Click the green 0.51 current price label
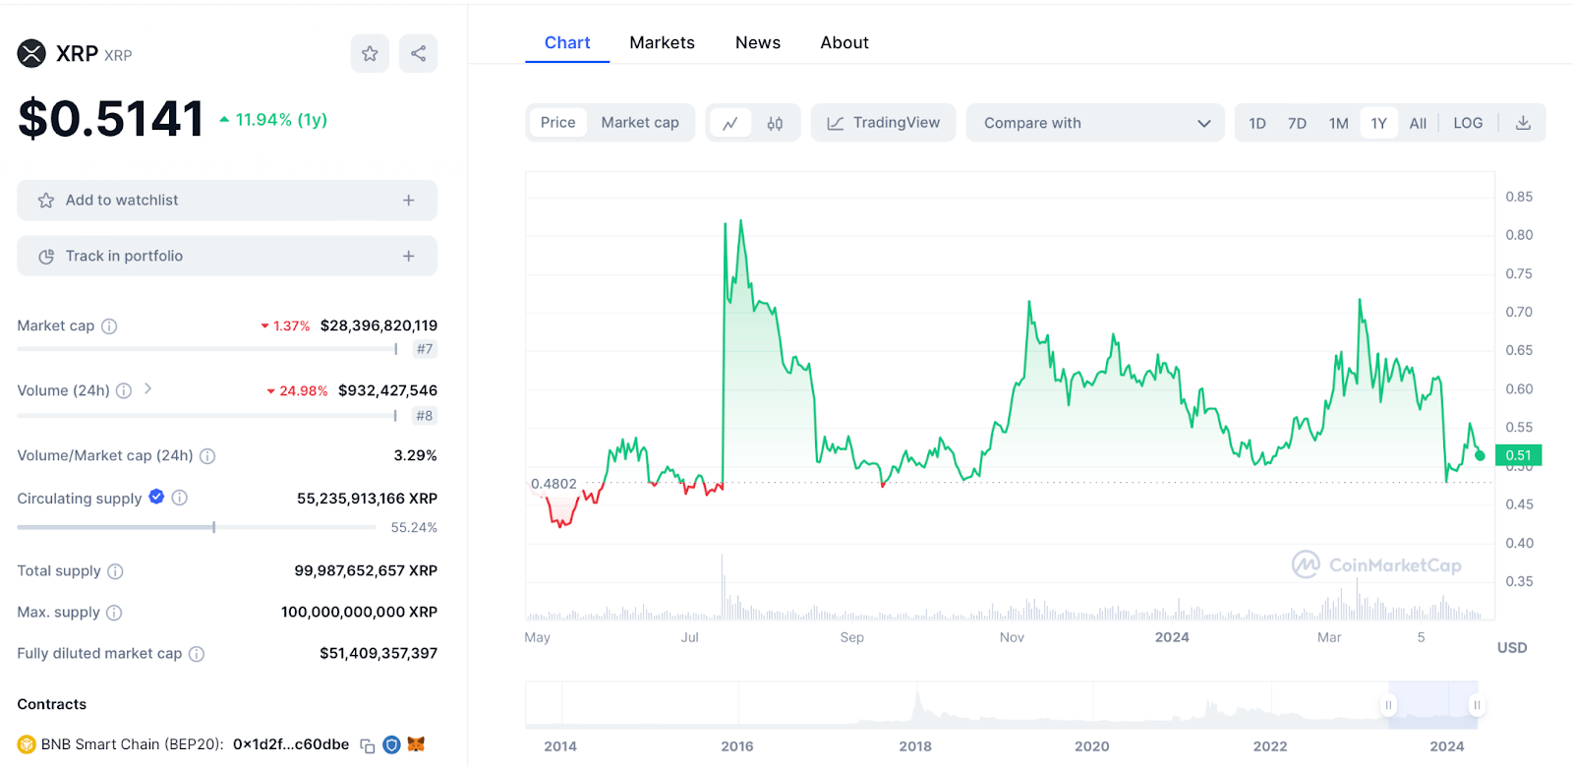This screenshot has width=1573, height=767. pyautogui.click(x=1518, y=455)
